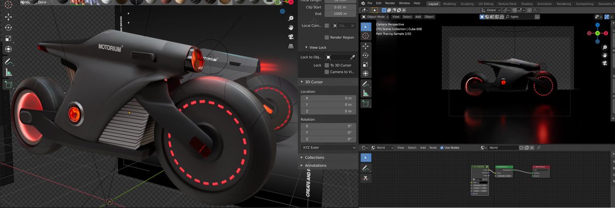Enable the Render Region checkbox
Image resolution: width=615 pixels, height=208 pixels.
(x=326, y=37)
